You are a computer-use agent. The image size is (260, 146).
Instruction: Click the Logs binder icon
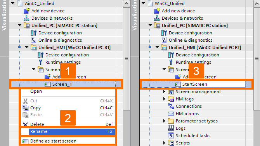pyautogui.click(x=171, y=128)
